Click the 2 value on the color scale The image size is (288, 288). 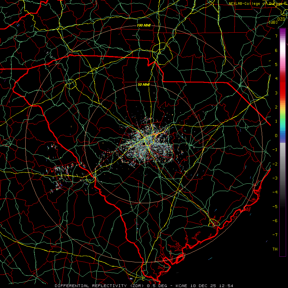pyautogui.click(x=276, y=107)
